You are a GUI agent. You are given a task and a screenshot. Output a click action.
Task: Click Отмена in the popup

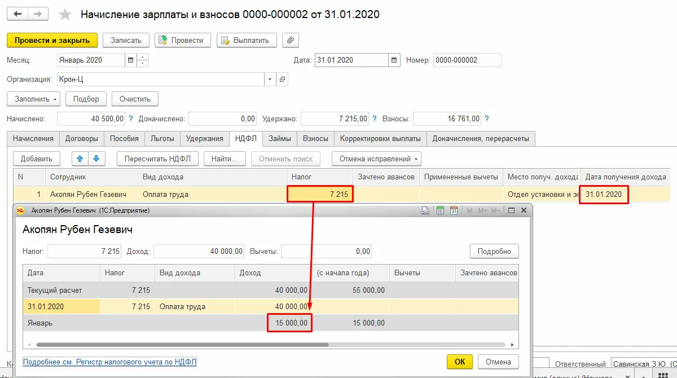point(498,362)
